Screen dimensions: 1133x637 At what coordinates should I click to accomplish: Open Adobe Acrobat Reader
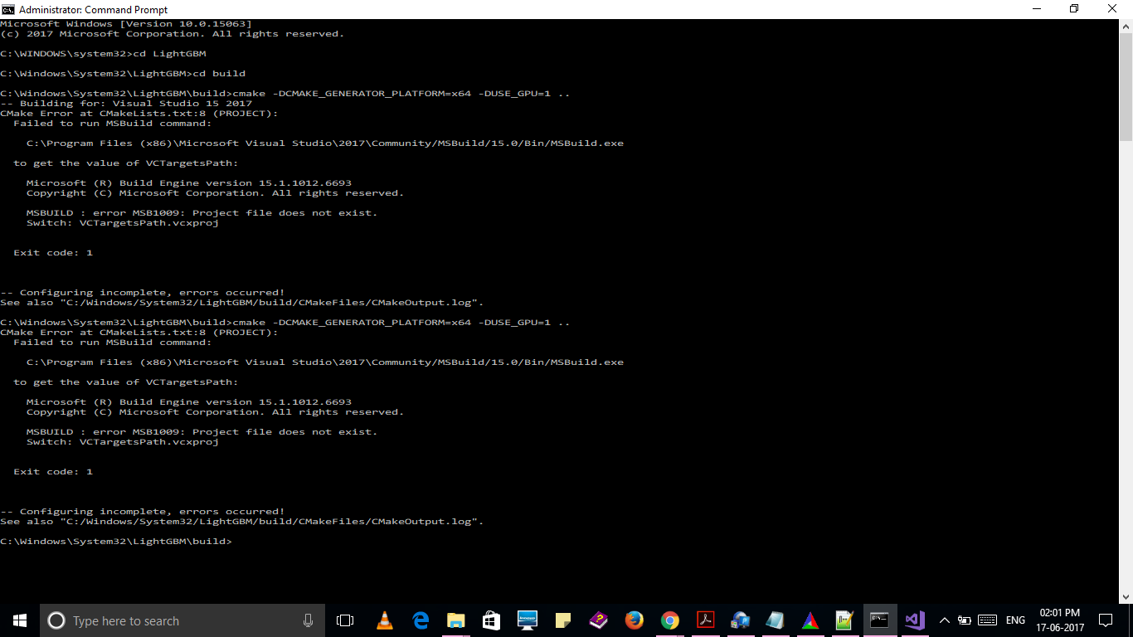pyautogui.click(x=705, y=620)
